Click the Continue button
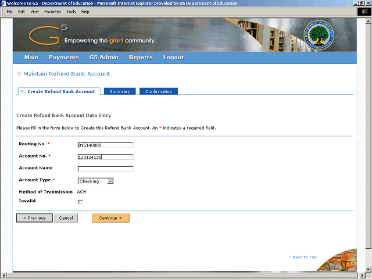This screenshot has height=279, width=372. pos(110,218)
